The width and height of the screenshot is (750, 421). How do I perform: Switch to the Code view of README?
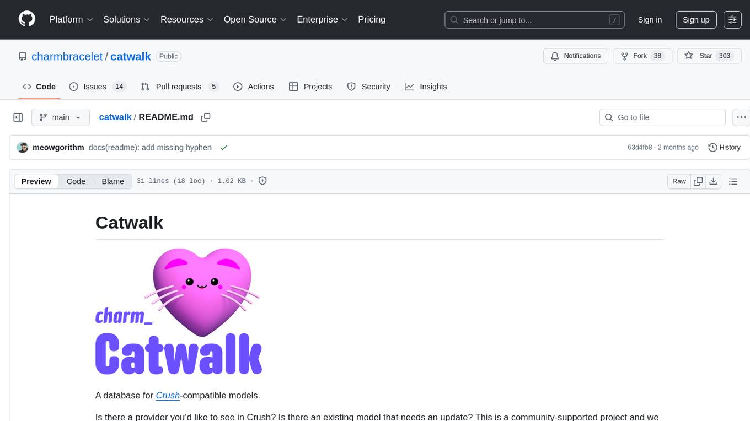pos(76,181)
